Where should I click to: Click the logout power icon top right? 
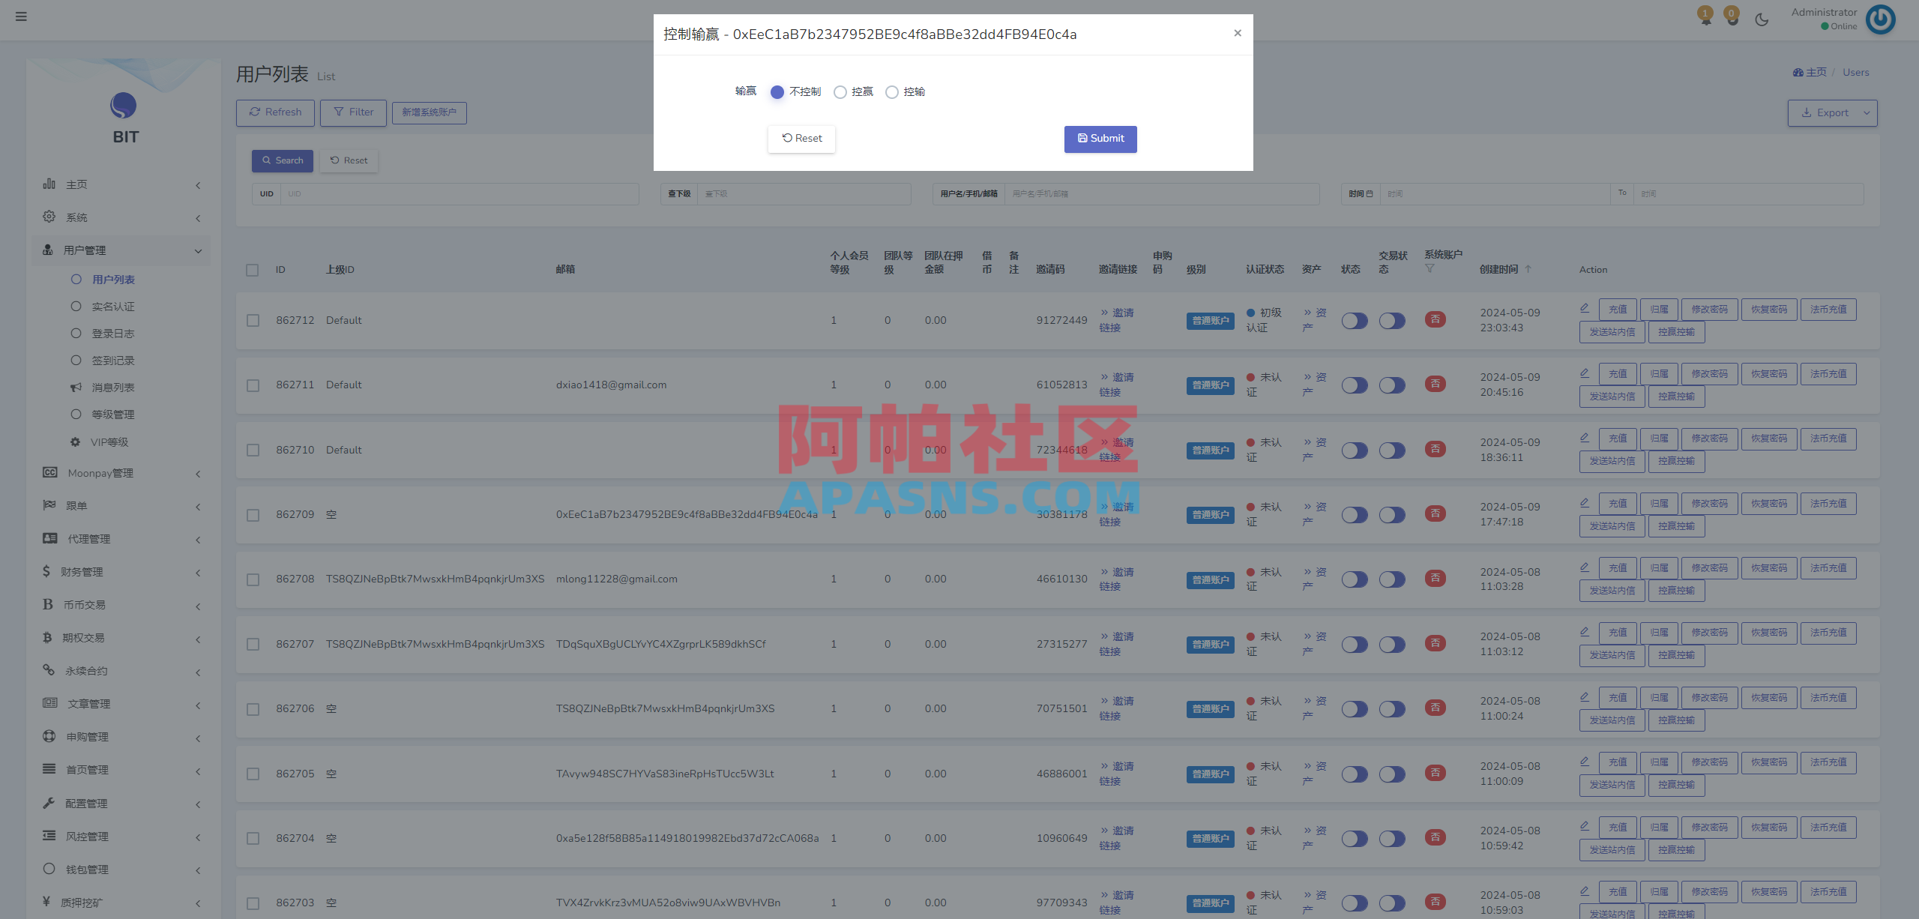(x=1880, y=19)
